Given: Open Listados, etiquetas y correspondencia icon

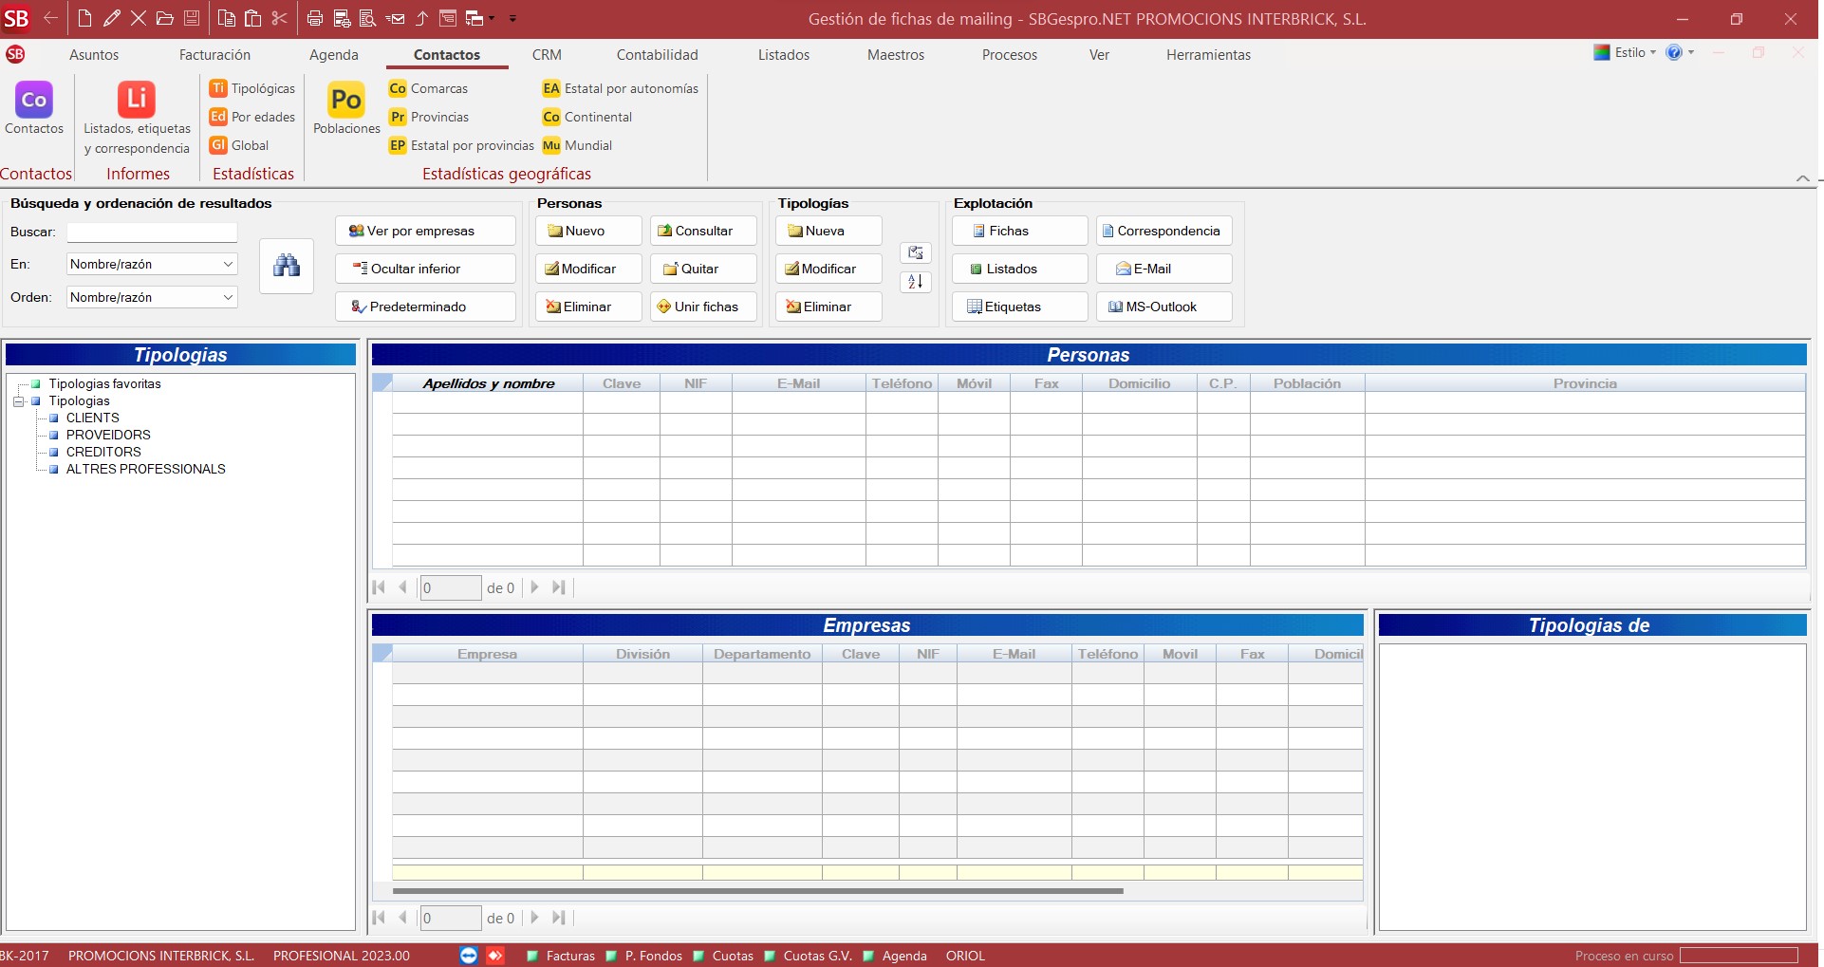Looking at the screenshot, I should (137, 101).
